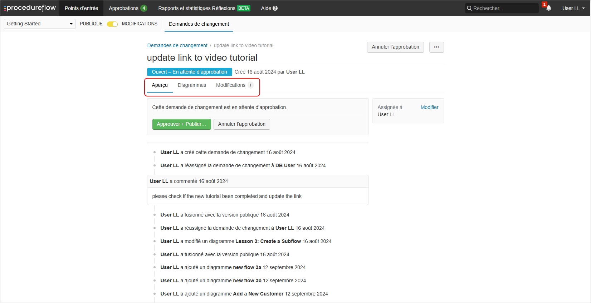This screenshot has width=591, height=303.
Task: Click the comment 'please check if the new tutorial'
Action: [x=227, y=196]
